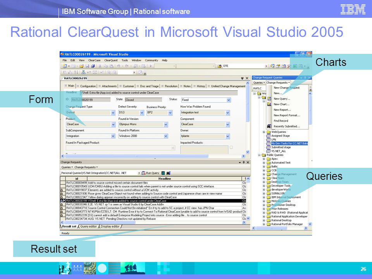Click the pin icon of Change Requests pane
This screenshot has width=372, height=279.
tap(244, 162)
